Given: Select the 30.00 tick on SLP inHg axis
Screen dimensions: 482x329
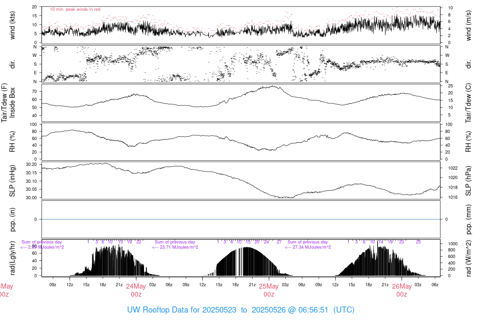Looking at the screenshot, I should [32, 198].
